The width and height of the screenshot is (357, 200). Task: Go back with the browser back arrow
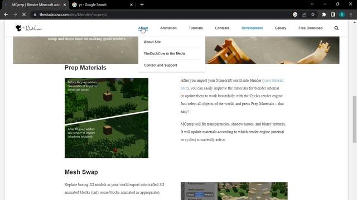(x=6, y=14)
